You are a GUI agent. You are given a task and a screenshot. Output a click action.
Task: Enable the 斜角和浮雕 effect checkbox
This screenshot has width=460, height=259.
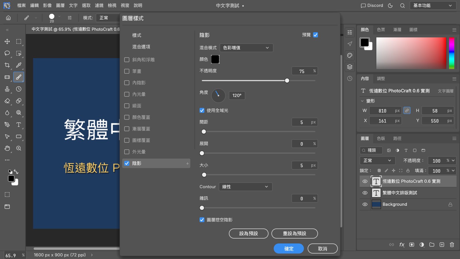coord(127,60)
